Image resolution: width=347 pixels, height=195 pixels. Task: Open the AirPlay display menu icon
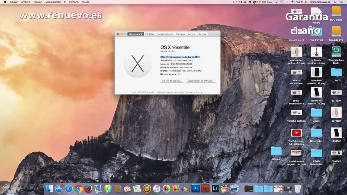[x=277, y=2]
